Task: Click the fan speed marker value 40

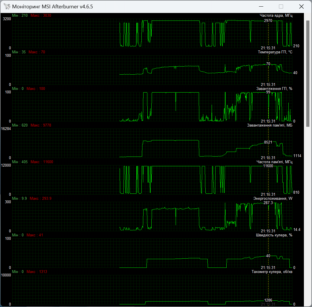Action: tap(268, 256)
